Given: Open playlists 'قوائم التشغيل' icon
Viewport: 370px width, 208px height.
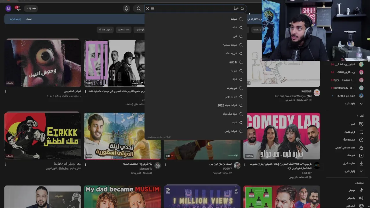Looking at the screenshot, I should pyautogui.click(x=361, y=132).
